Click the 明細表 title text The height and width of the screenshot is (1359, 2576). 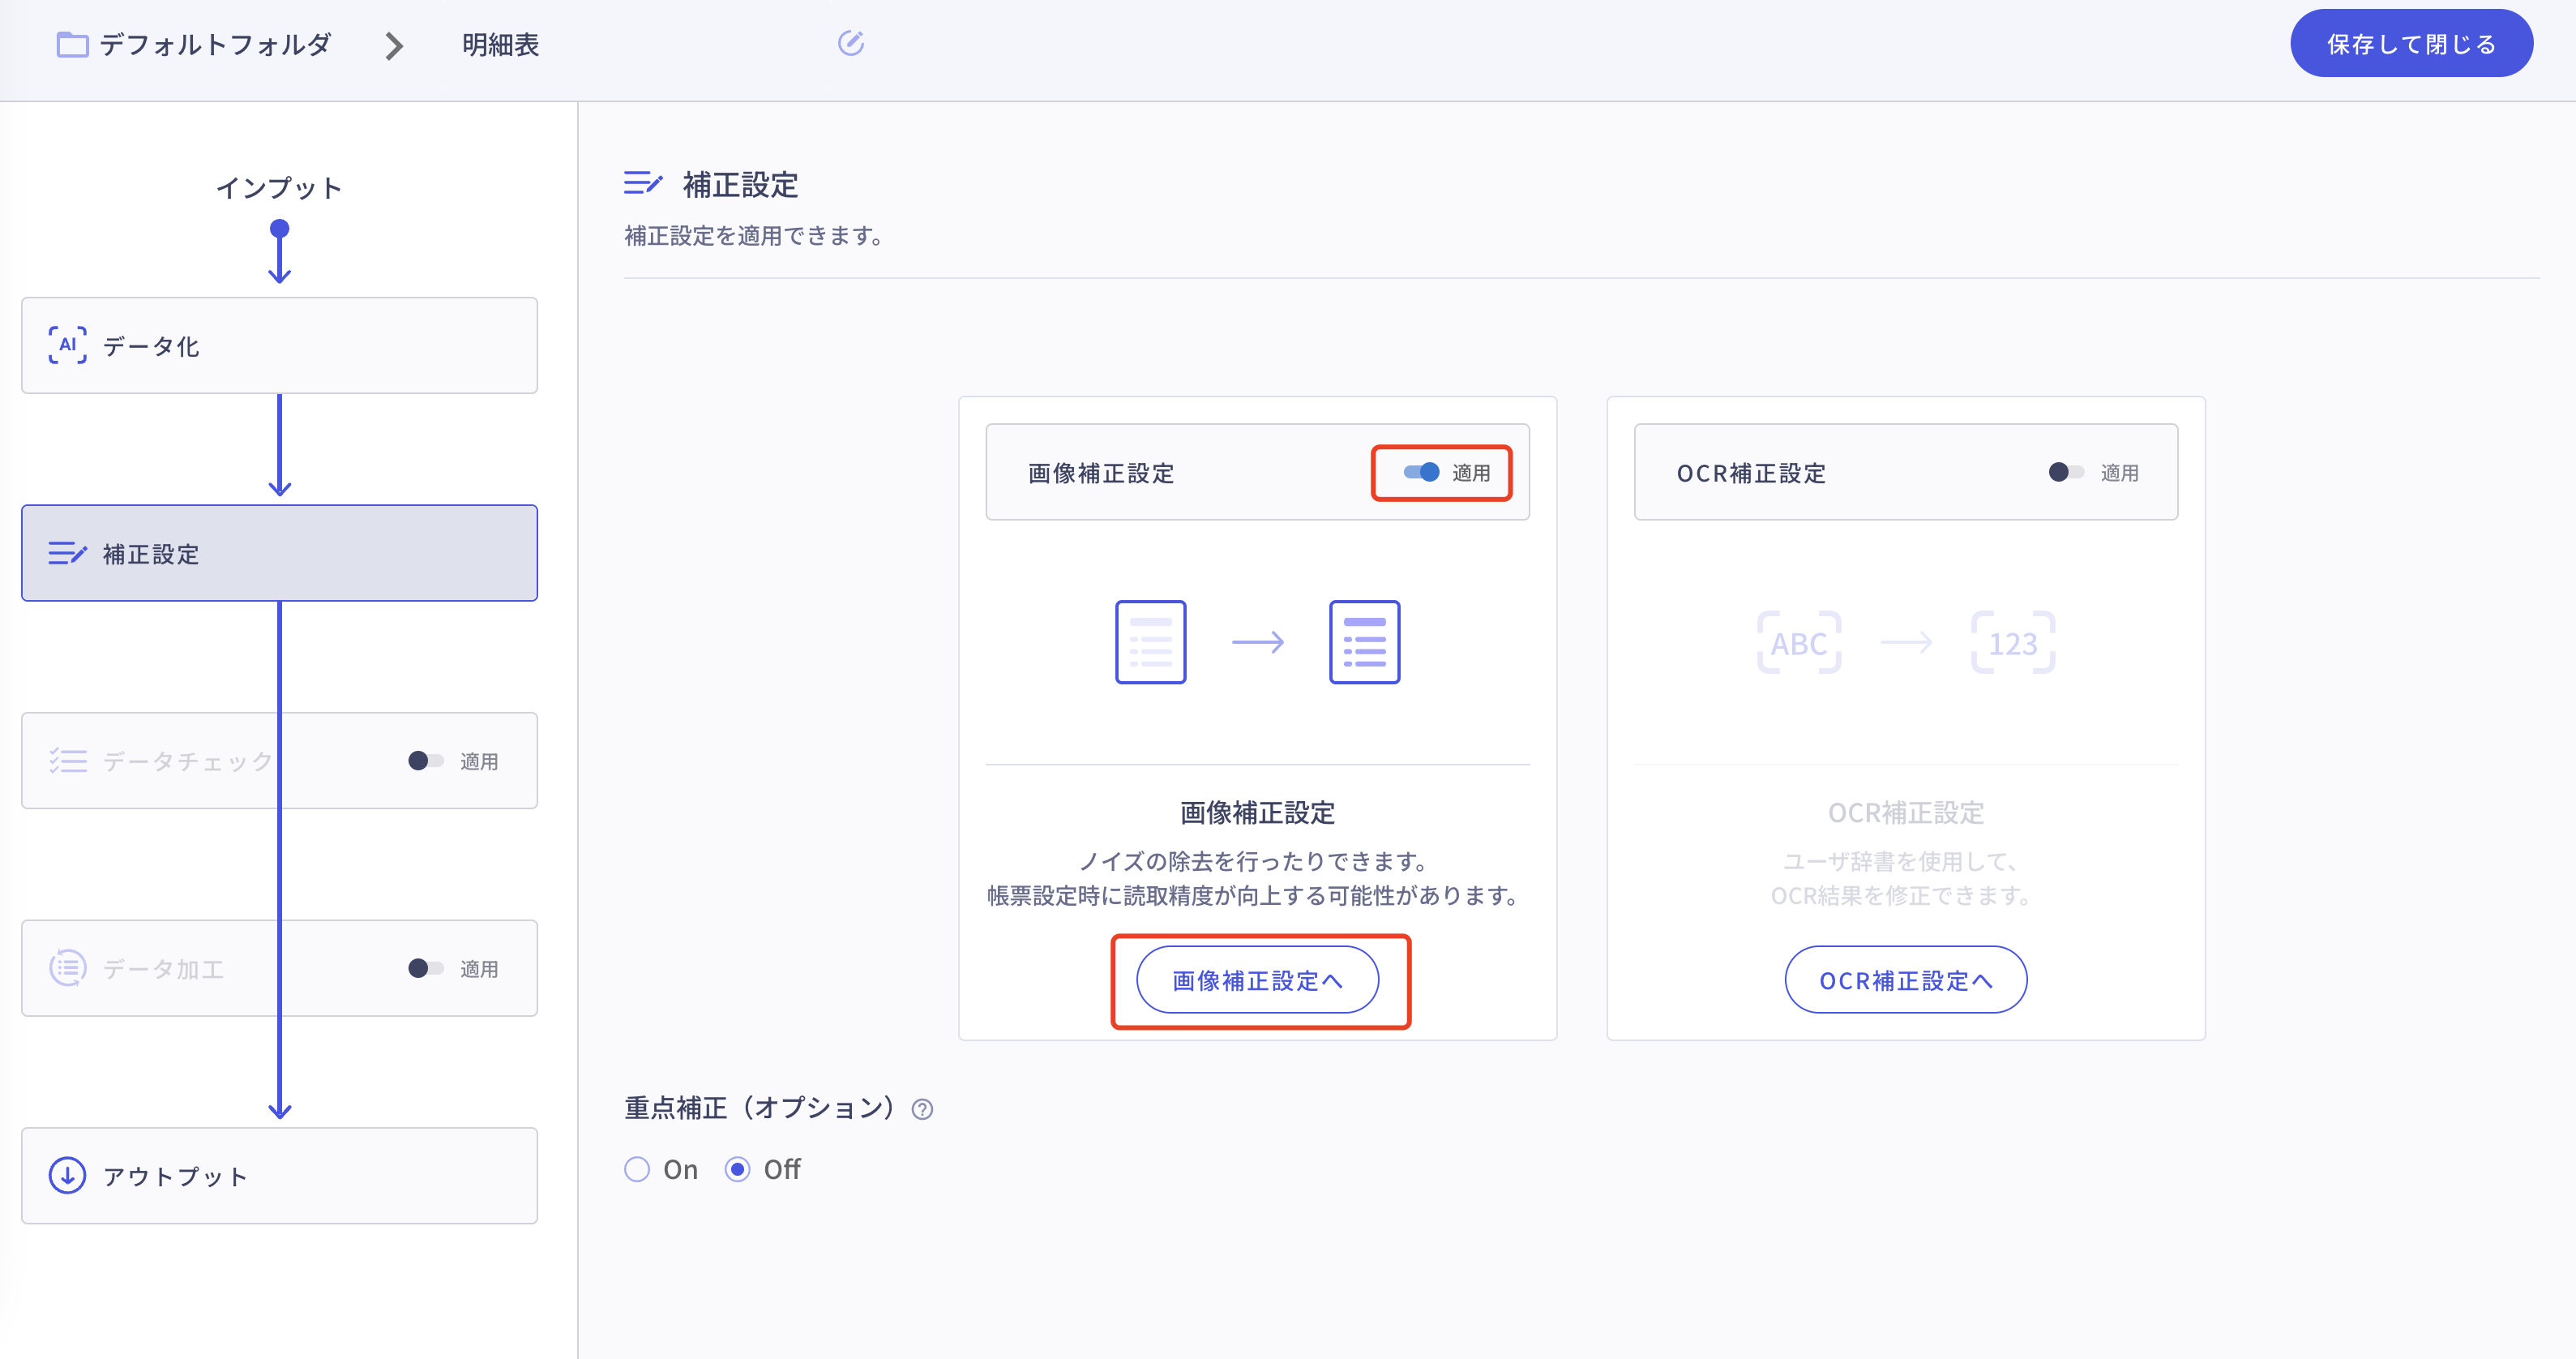501,45
